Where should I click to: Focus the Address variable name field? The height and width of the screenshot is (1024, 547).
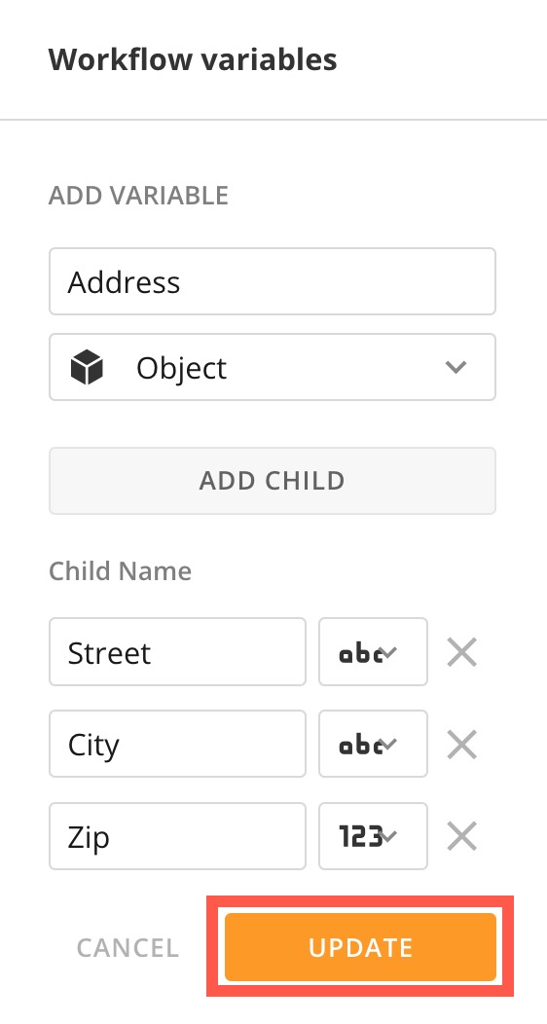pos(273,281)
